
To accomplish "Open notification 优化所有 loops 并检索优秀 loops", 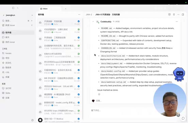I will 59,112.
